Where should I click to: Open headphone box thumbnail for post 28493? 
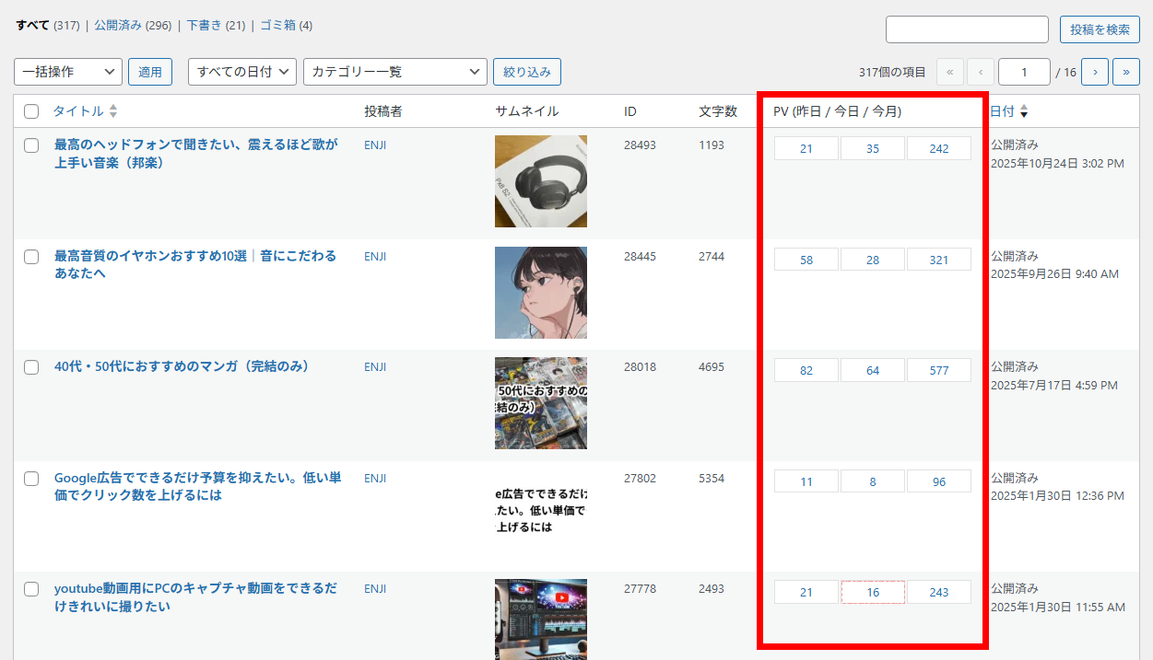pos(540,181)
